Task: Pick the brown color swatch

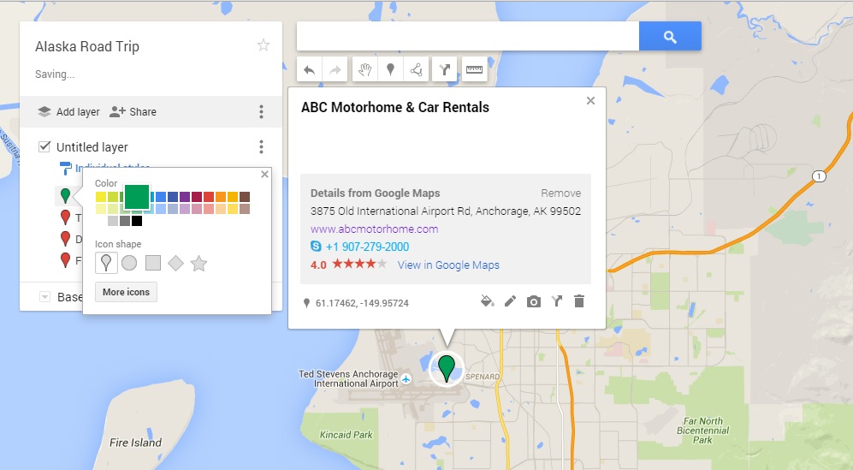Action: click(x=245, y=197)
